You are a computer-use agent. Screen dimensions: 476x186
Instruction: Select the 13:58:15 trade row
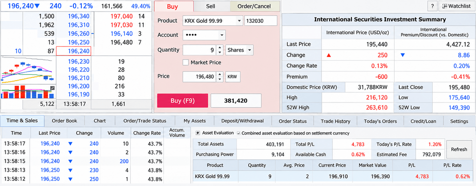click(x=96, y=161)
